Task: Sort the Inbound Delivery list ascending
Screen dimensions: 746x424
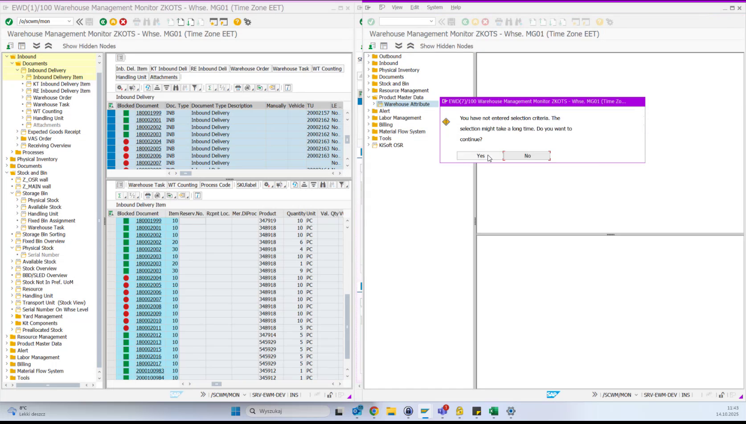Action: (x=157, y=88)
